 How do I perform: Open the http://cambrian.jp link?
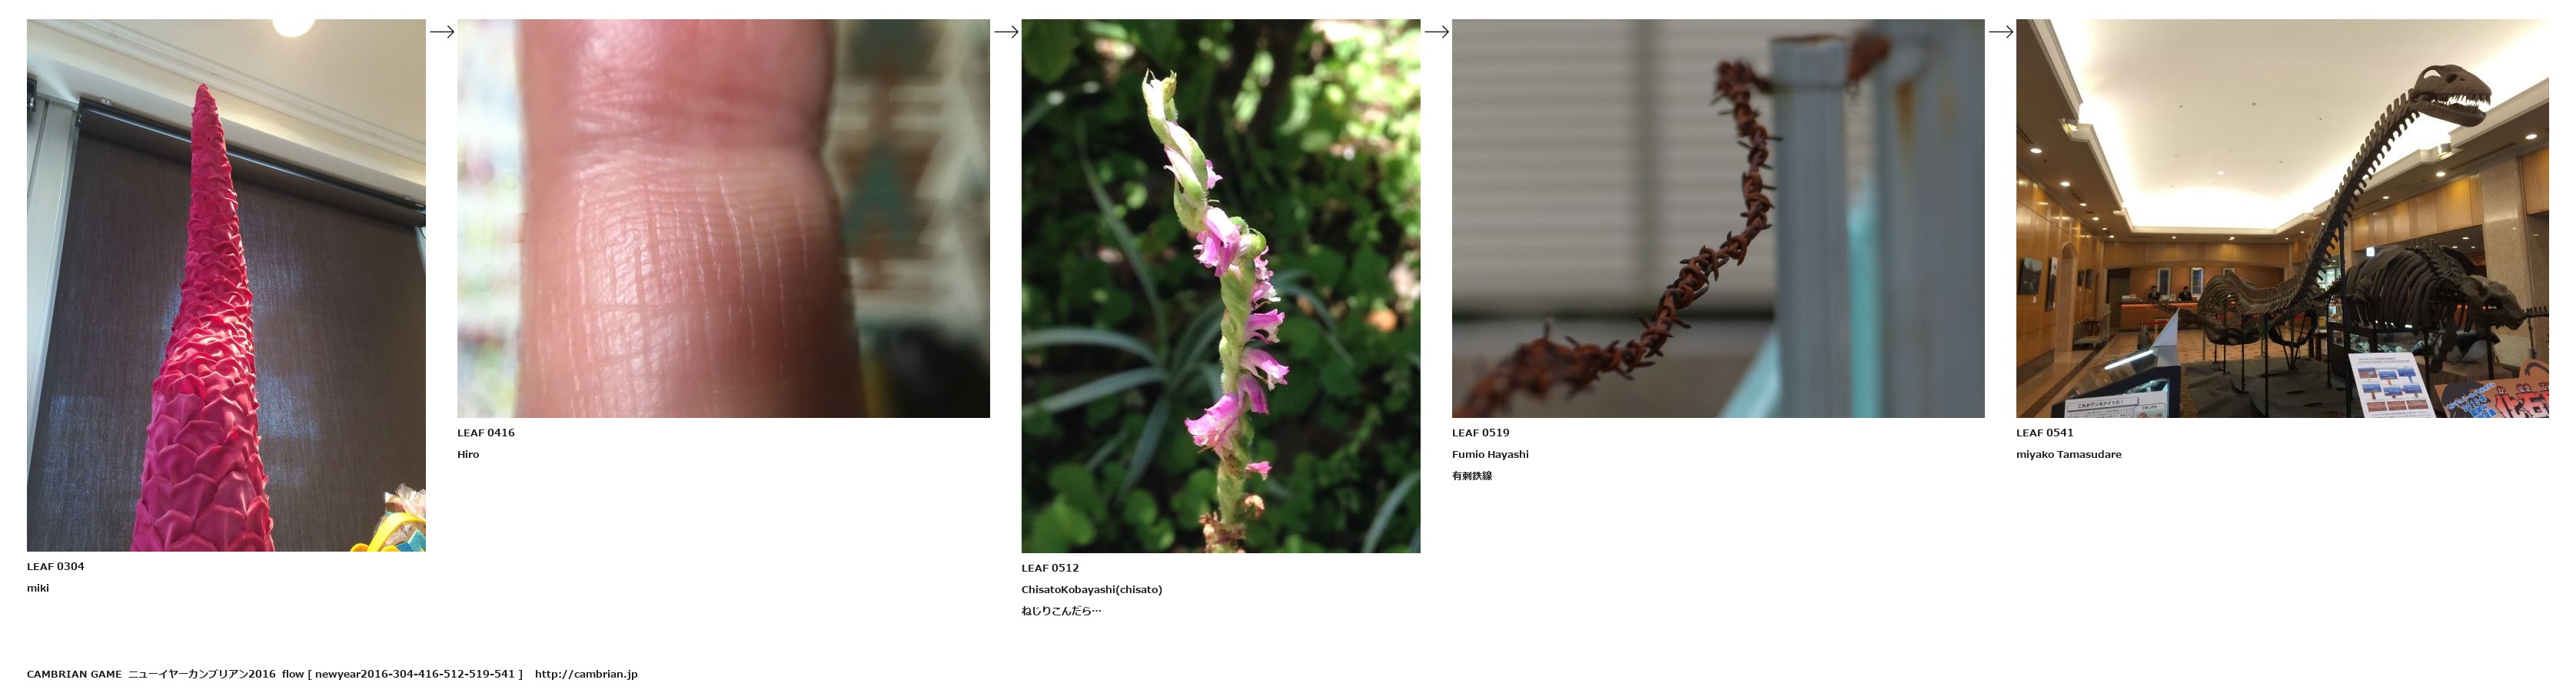586,674
